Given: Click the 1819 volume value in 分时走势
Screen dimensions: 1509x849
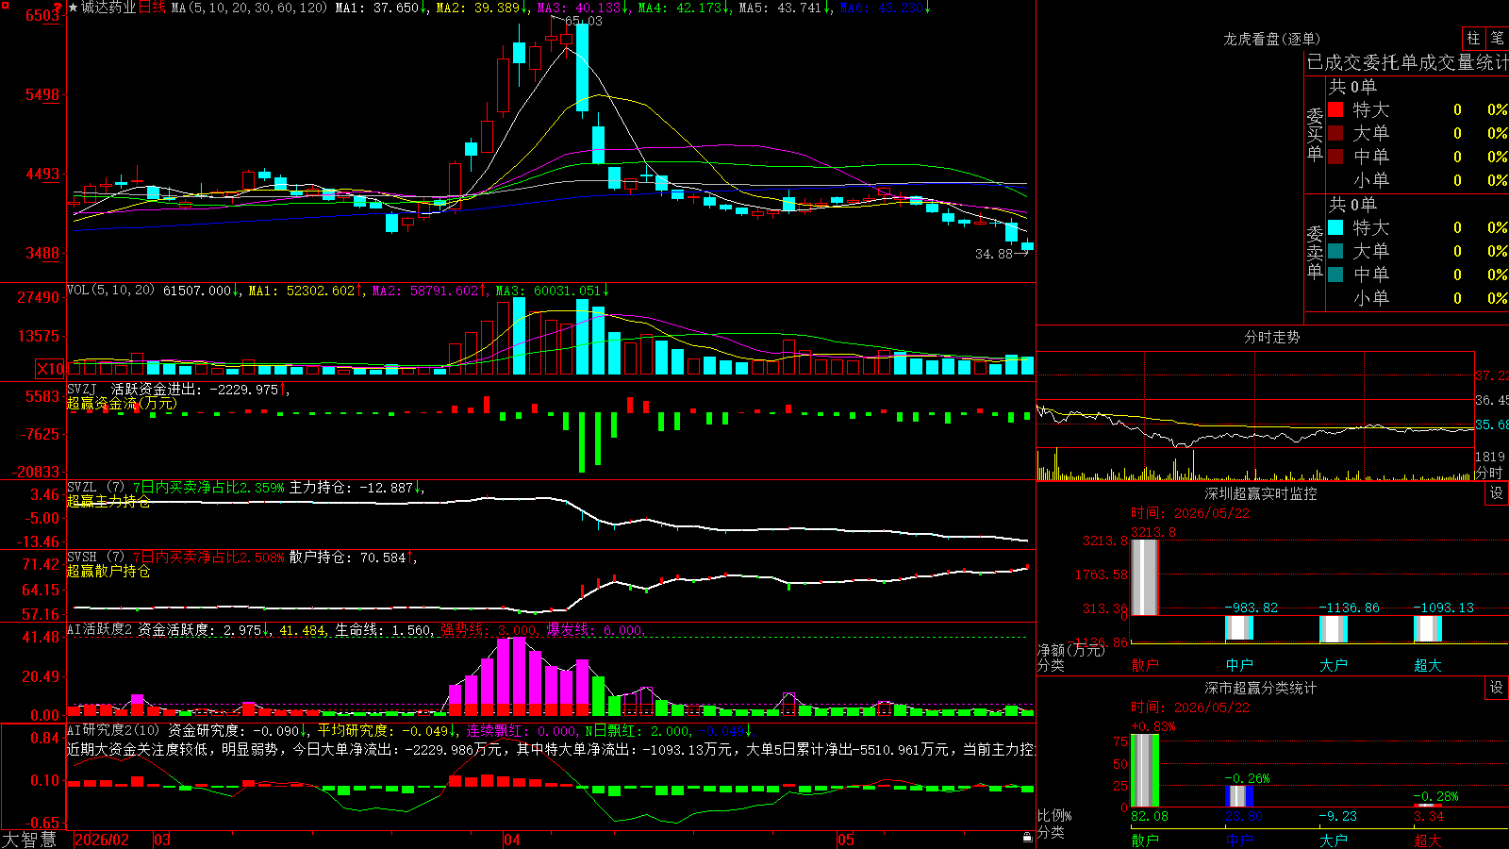Looking at the screenshot, I should click(x=1490, y=457).
